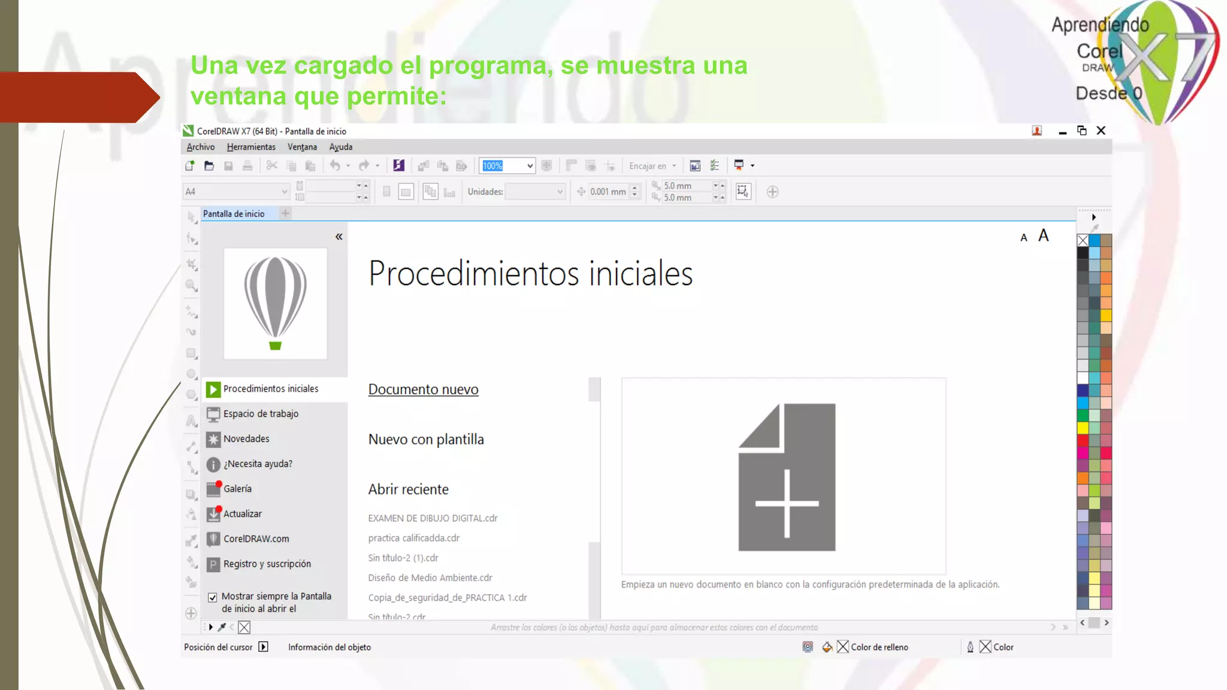Open Registro y suscripción in sidebar

tap(275, 564)
